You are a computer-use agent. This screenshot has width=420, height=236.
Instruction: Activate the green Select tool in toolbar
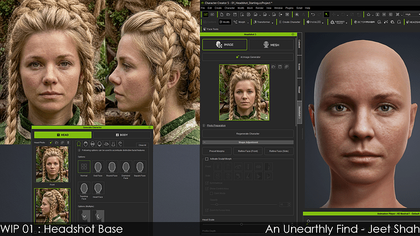pos(326,15)
